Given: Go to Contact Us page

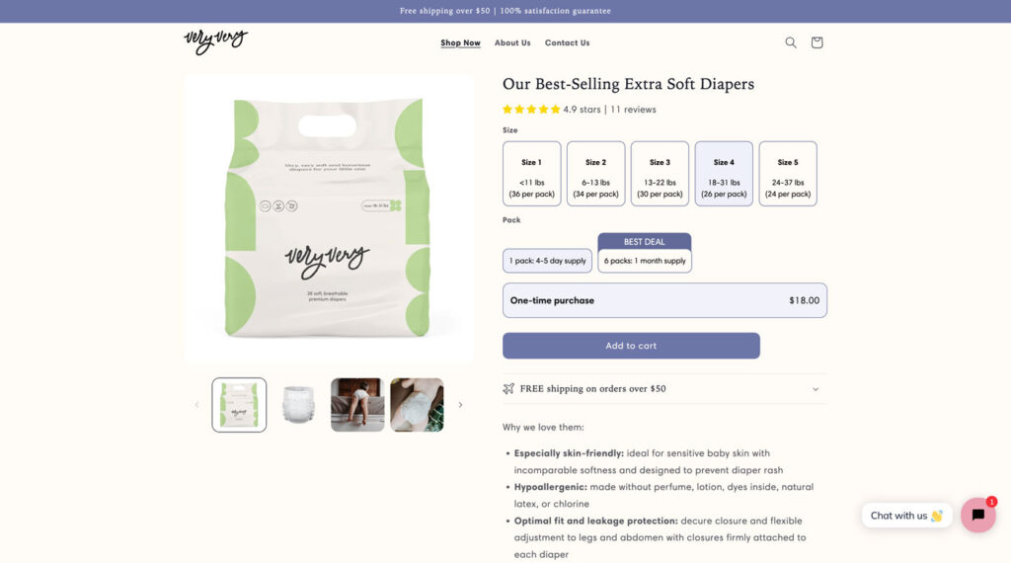Looking at the screenshot, I should tap(568, 42).
